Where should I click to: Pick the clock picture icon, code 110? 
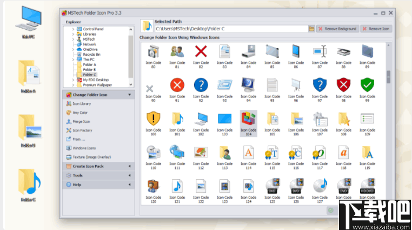tap(153, 153)
